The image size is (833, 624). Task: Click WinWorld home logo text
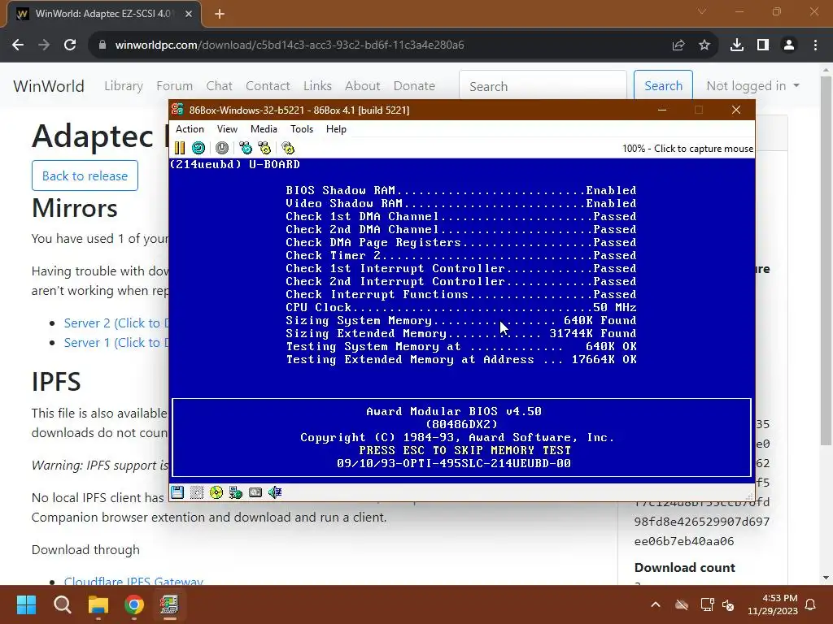point(49,86)
